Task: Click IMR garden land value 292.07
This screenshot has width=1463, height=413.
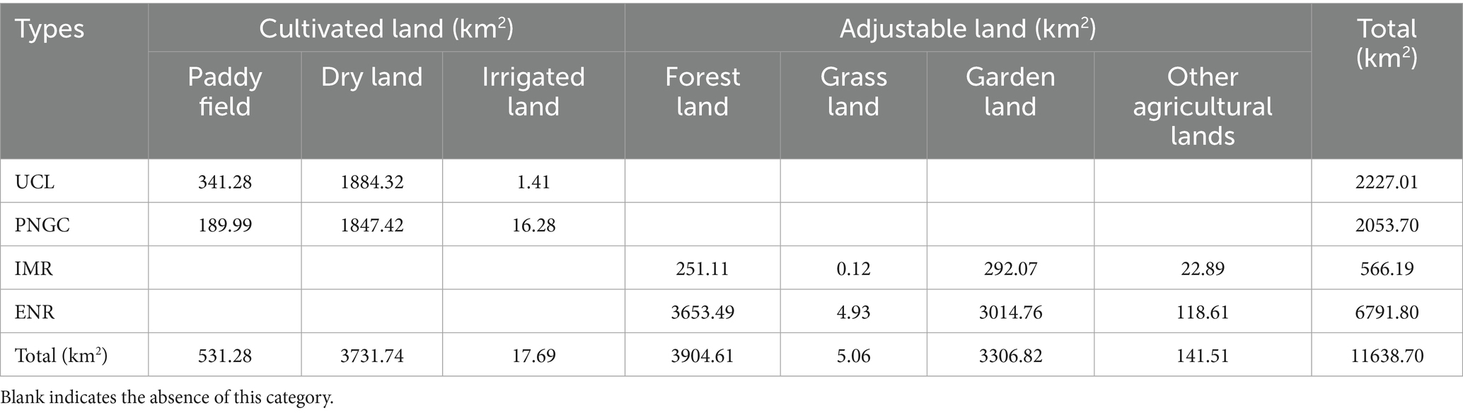Action: click(1010, 269)
